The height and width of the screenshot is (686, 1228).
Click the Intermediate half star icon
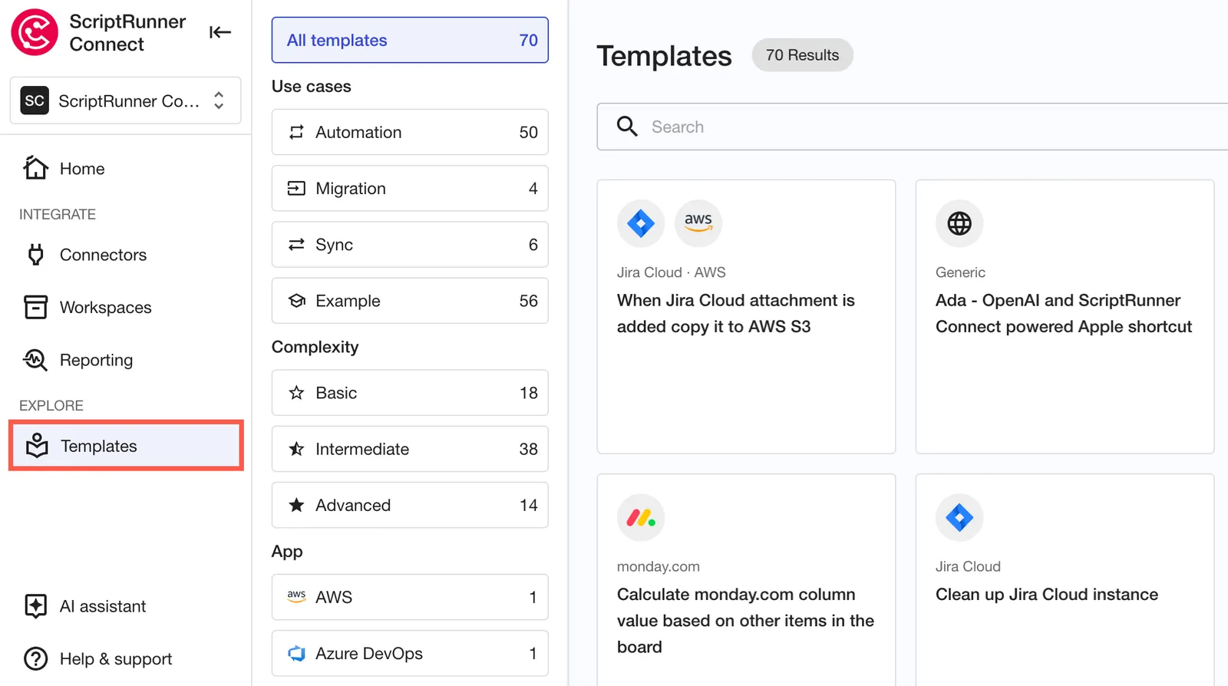(x=296, y=449)
